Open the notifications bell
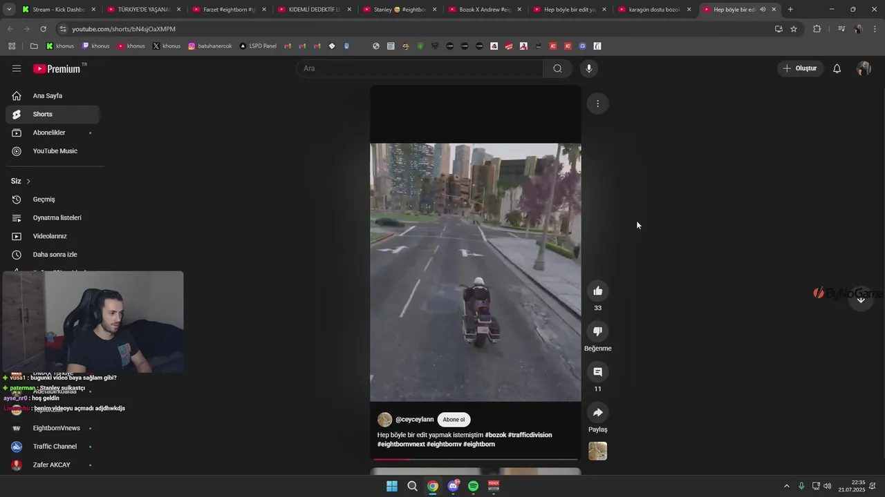Image resolution: width=885 pixels, height=497 pixels. (x=837, y=68)
